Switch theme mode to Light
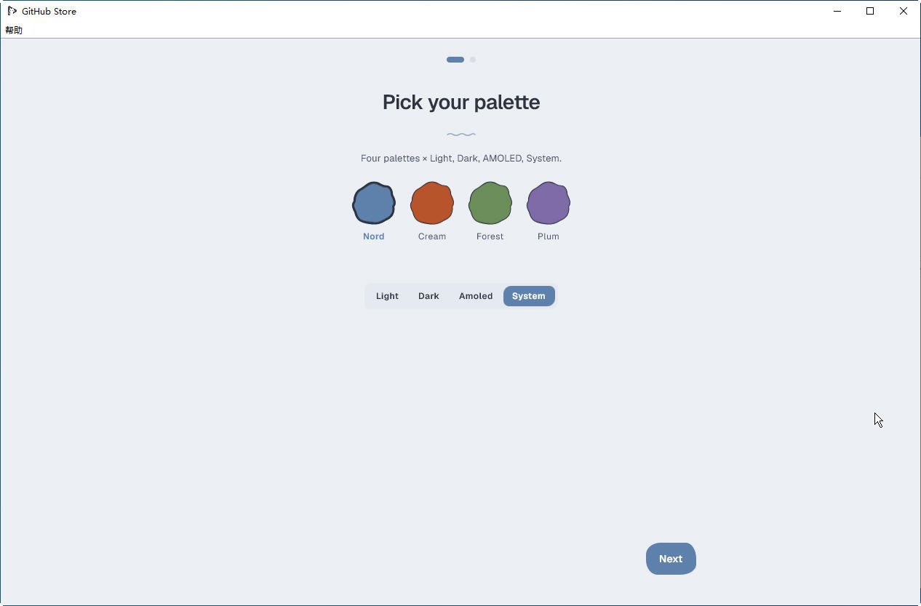 [x=387, y=296]
